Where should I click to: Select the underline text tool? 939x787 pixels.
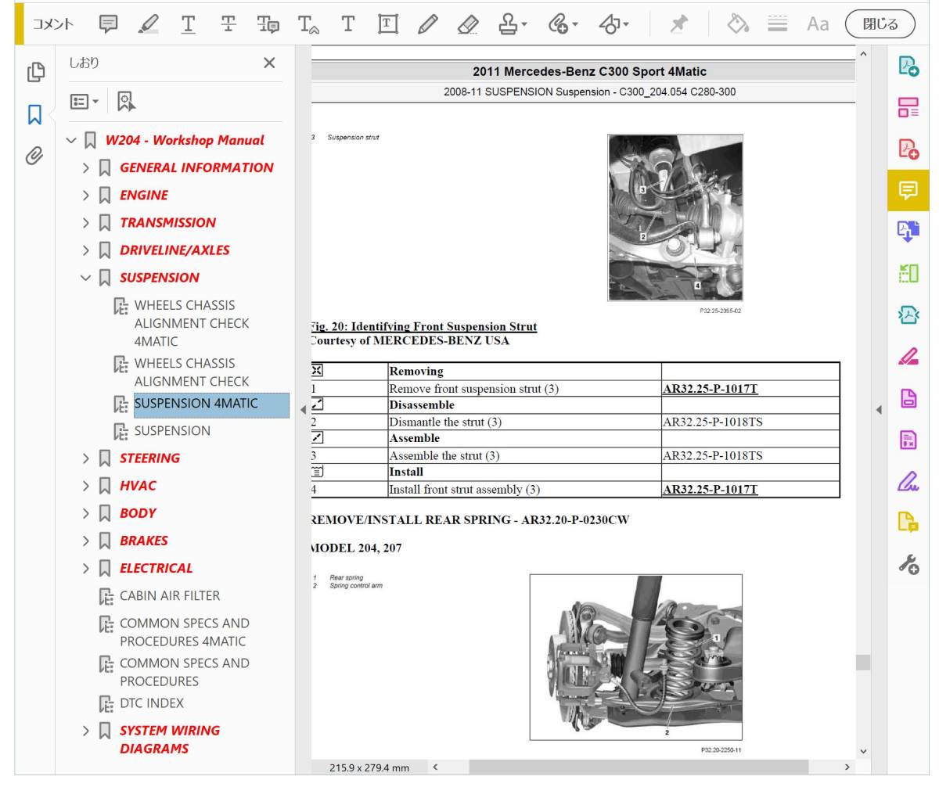tap(189, 24)
